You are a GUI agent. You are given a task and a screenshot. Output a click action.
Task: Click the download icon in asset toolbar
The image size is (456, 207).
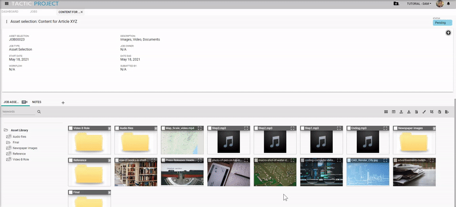(x=409, y=112)
